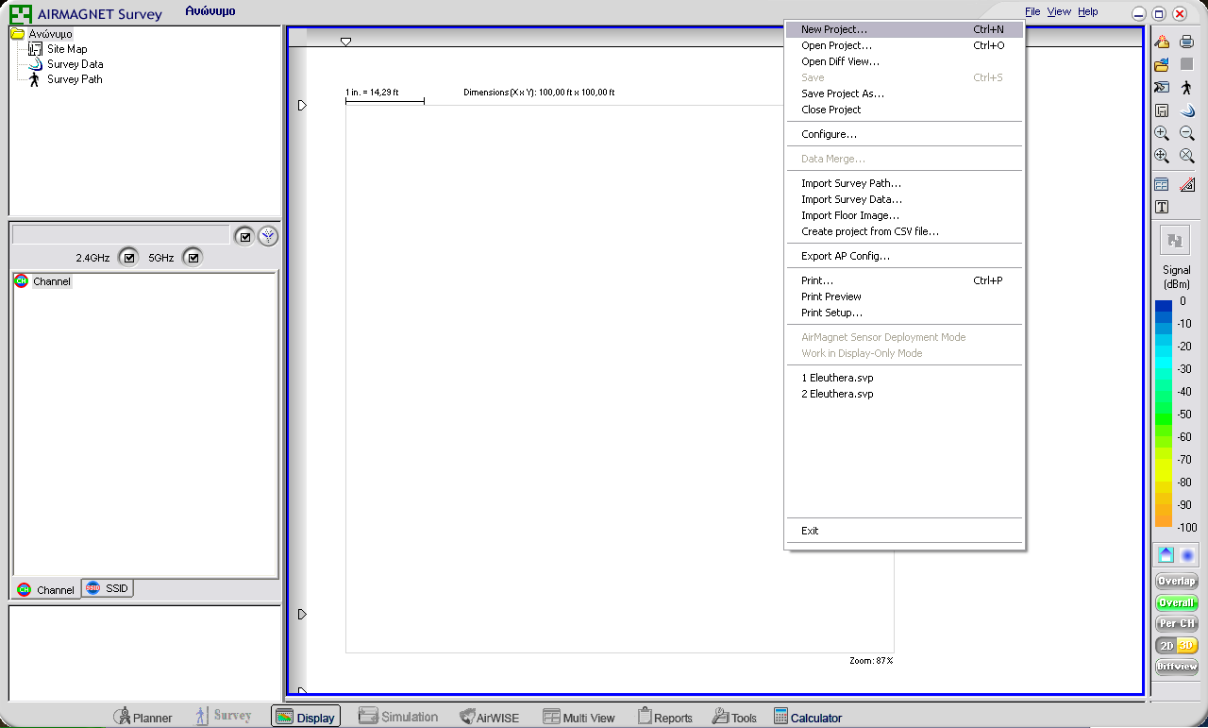Toggle the 2.4GHz band checkbox

click(129, 257)
